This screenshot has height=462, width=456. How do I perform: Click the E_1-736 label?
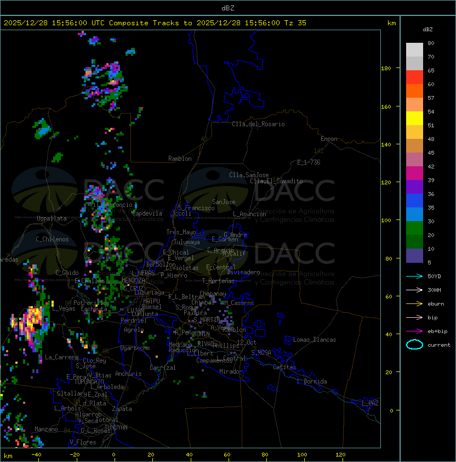309,162
